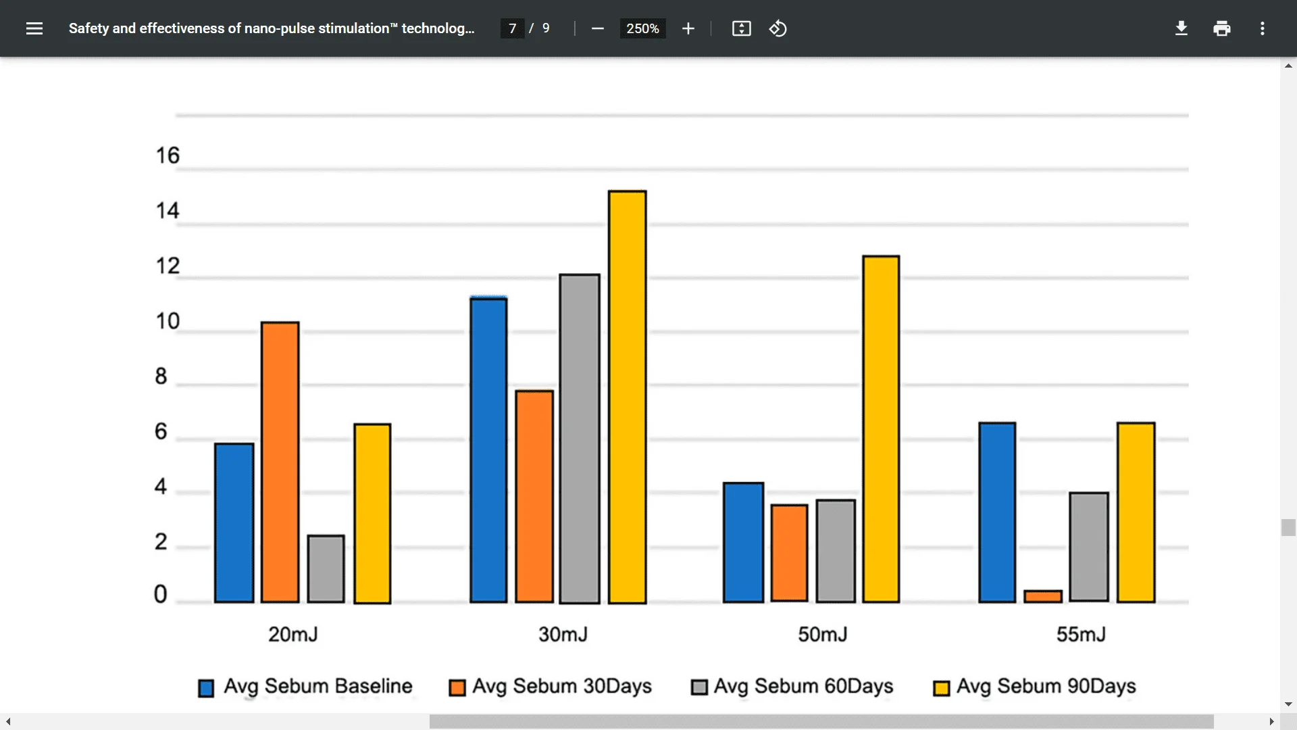Click the blue Avg Sebum Baseline legend swatch

click(x=206, y=688)
